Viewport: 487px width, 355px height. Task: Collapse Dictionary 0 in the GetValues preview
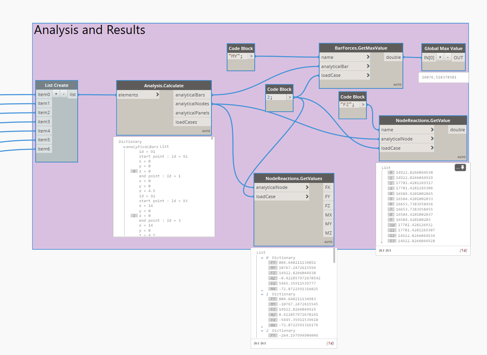click(x=262, y=258)
